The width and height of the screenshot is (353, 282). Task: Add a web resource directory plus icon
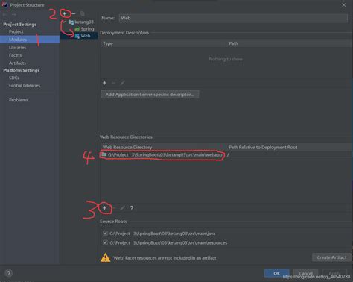[104, 208]
